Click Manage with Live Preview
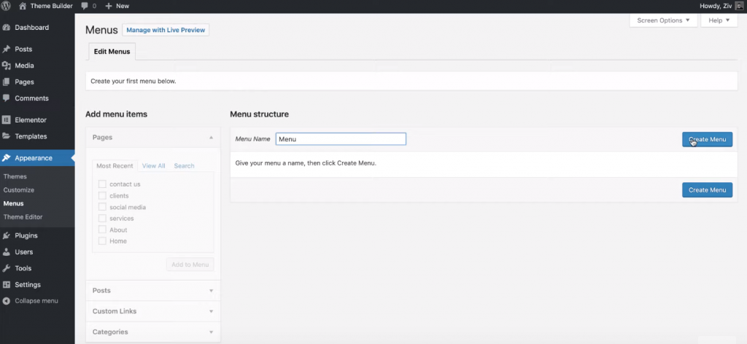747x344 pixels. (x=166, y=30)
